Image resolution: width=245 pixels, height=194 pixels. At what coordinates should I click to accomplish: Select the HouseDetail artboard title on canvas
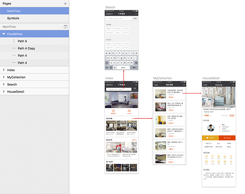[x=212, y=78]
